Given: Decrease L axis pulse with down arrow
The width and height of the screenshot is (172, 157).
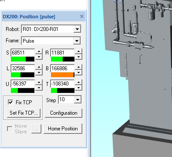Looking at the screenshot, I should coord(39,72).
